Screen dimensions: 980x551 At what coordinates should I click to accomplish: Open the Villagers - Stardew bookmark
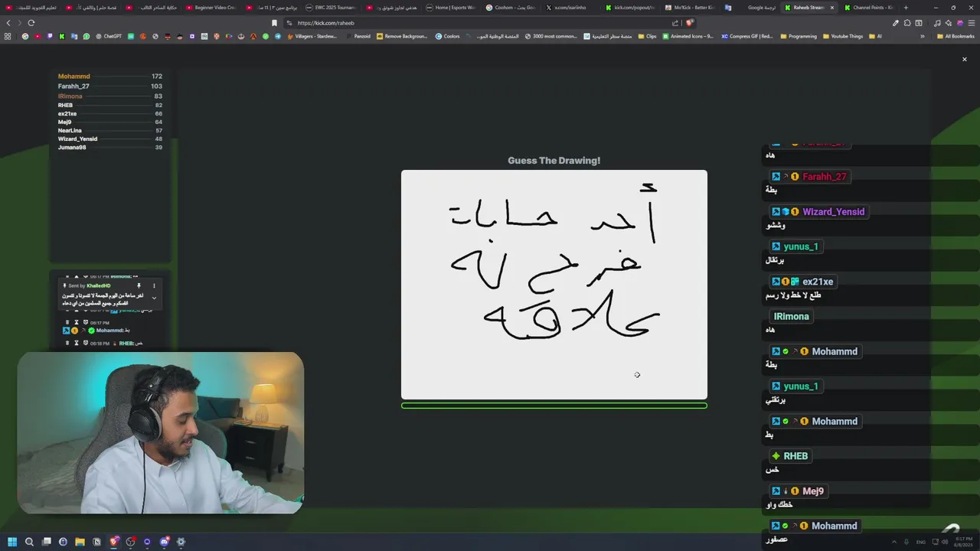[x=312, y=36]
